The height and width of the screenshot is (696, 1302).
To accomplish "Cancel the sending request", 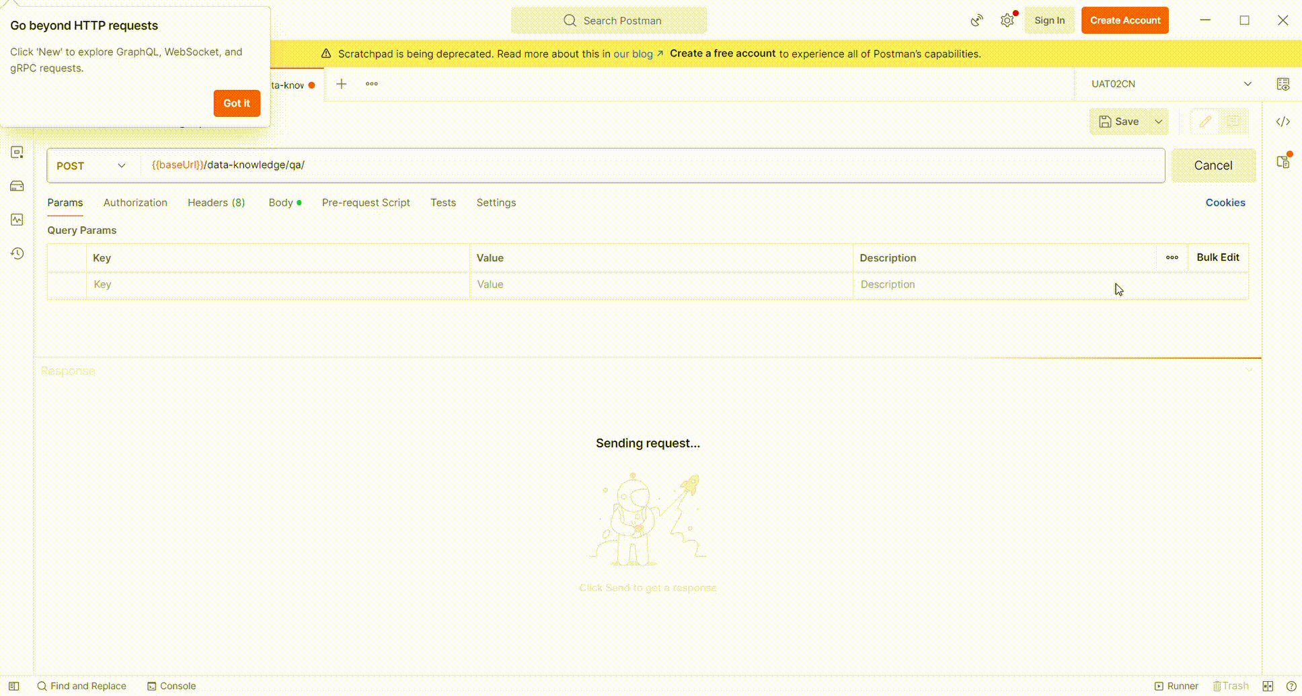I will (1213, 165).
